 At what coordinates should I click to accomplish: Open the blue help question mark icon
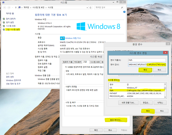(124, 12)
